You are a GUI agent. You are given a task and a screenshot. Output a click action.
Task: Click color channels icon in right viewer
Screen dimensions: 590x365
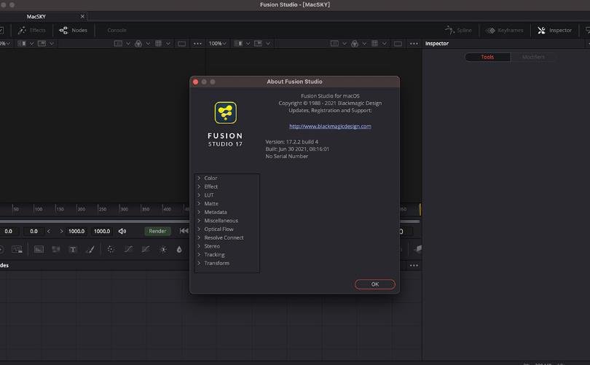coord(355,44)
